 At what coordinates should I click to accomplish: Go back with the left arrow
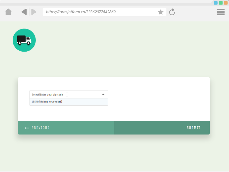click(x=24, y=12)
